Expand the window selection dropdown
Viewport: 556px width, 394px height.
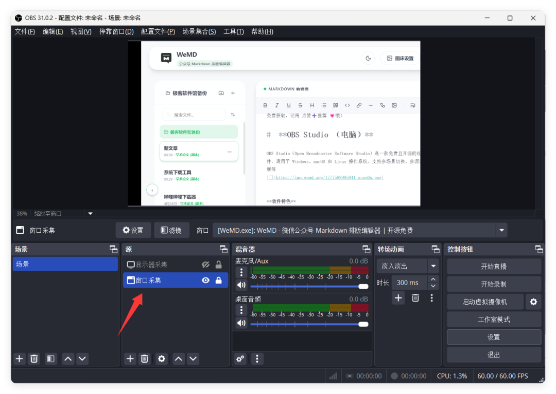[x=501, y=230]
